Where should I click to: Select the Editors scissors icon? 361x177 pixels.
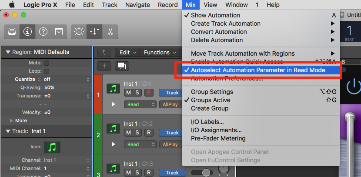tap(110, 32)
